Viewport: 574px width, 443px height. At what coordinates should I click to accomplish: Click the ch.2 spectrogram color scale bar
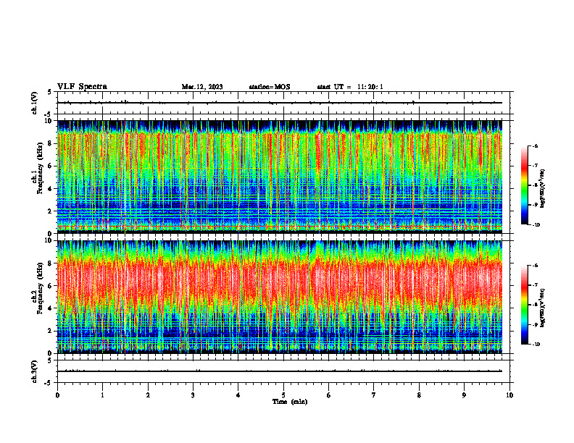click(524, 305)
